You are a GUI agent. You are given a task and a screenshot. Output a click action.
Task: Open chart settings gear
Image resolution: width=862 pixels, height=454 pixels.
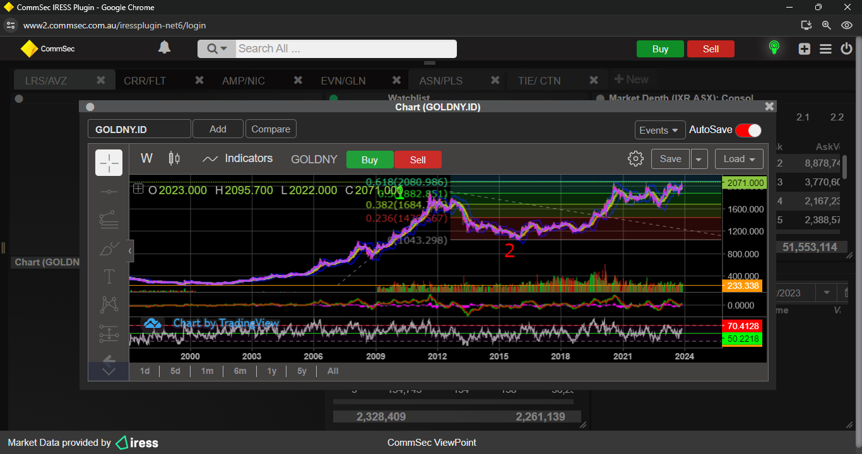pos(635,158)
